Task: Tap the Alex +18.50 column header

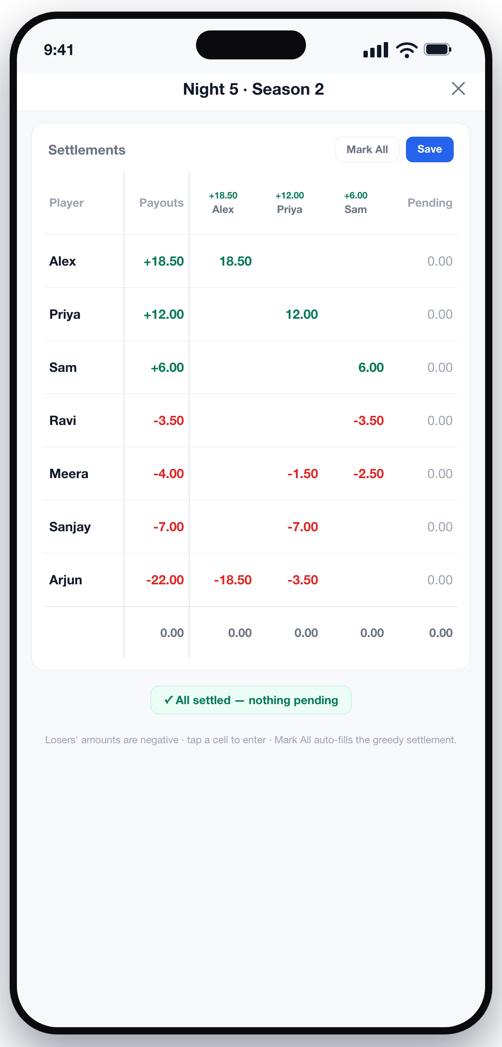Action: coord(223,202)
